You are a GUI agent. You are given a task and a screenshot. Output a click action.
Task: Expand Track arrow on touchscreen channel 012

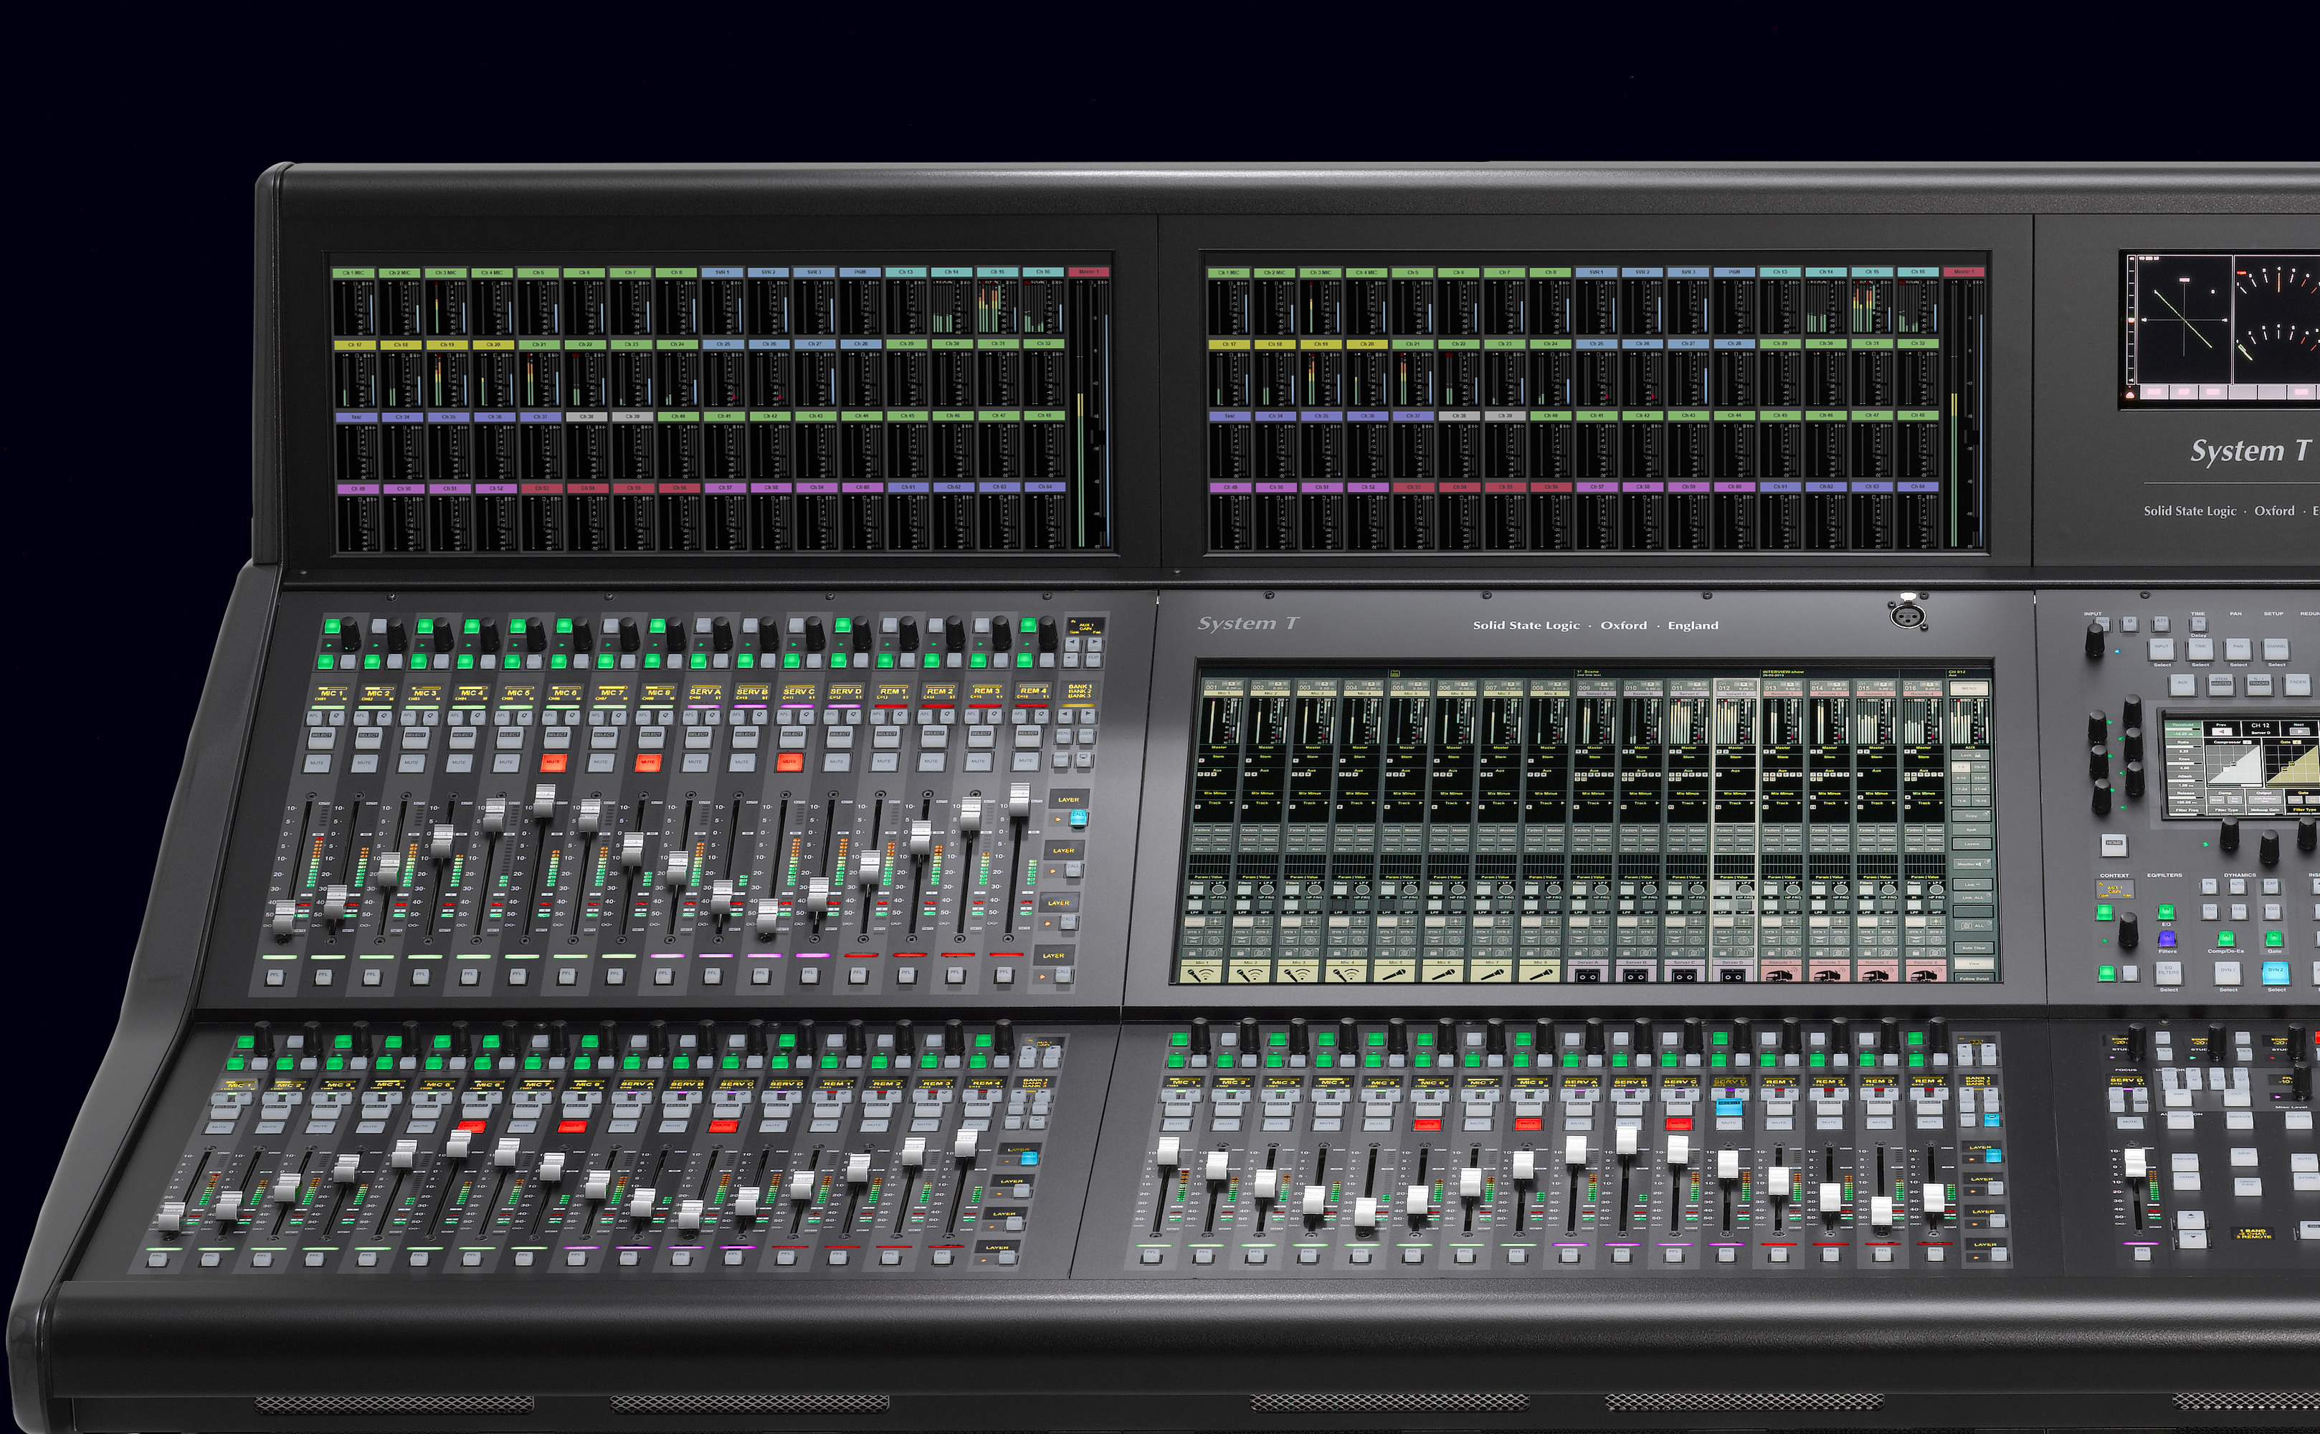1752,803
